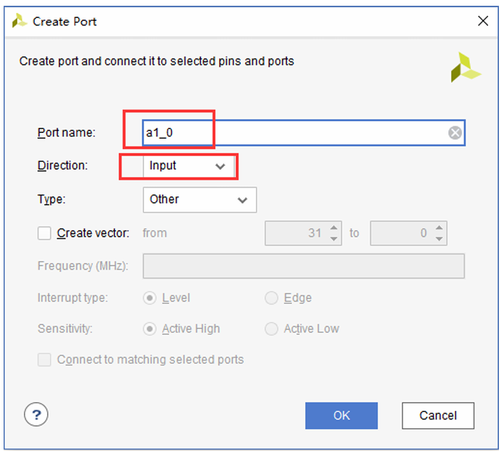Enable the Create vector checkbox

point(44,233)
